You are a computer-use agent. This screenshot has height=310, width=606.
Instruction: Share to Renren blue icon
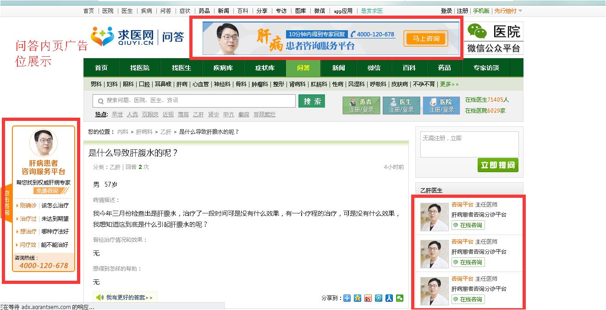click(389, 298)
